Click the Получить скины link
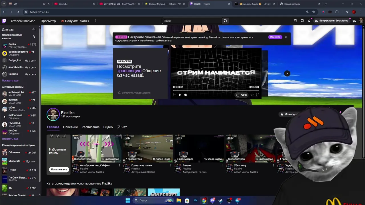This screenshot has width=365, height=205. [75, 21]
